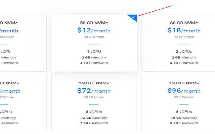Click the 8 vCPUs specification
The height and width of the screenshot is (134, 215).
(x=184, y=112)
